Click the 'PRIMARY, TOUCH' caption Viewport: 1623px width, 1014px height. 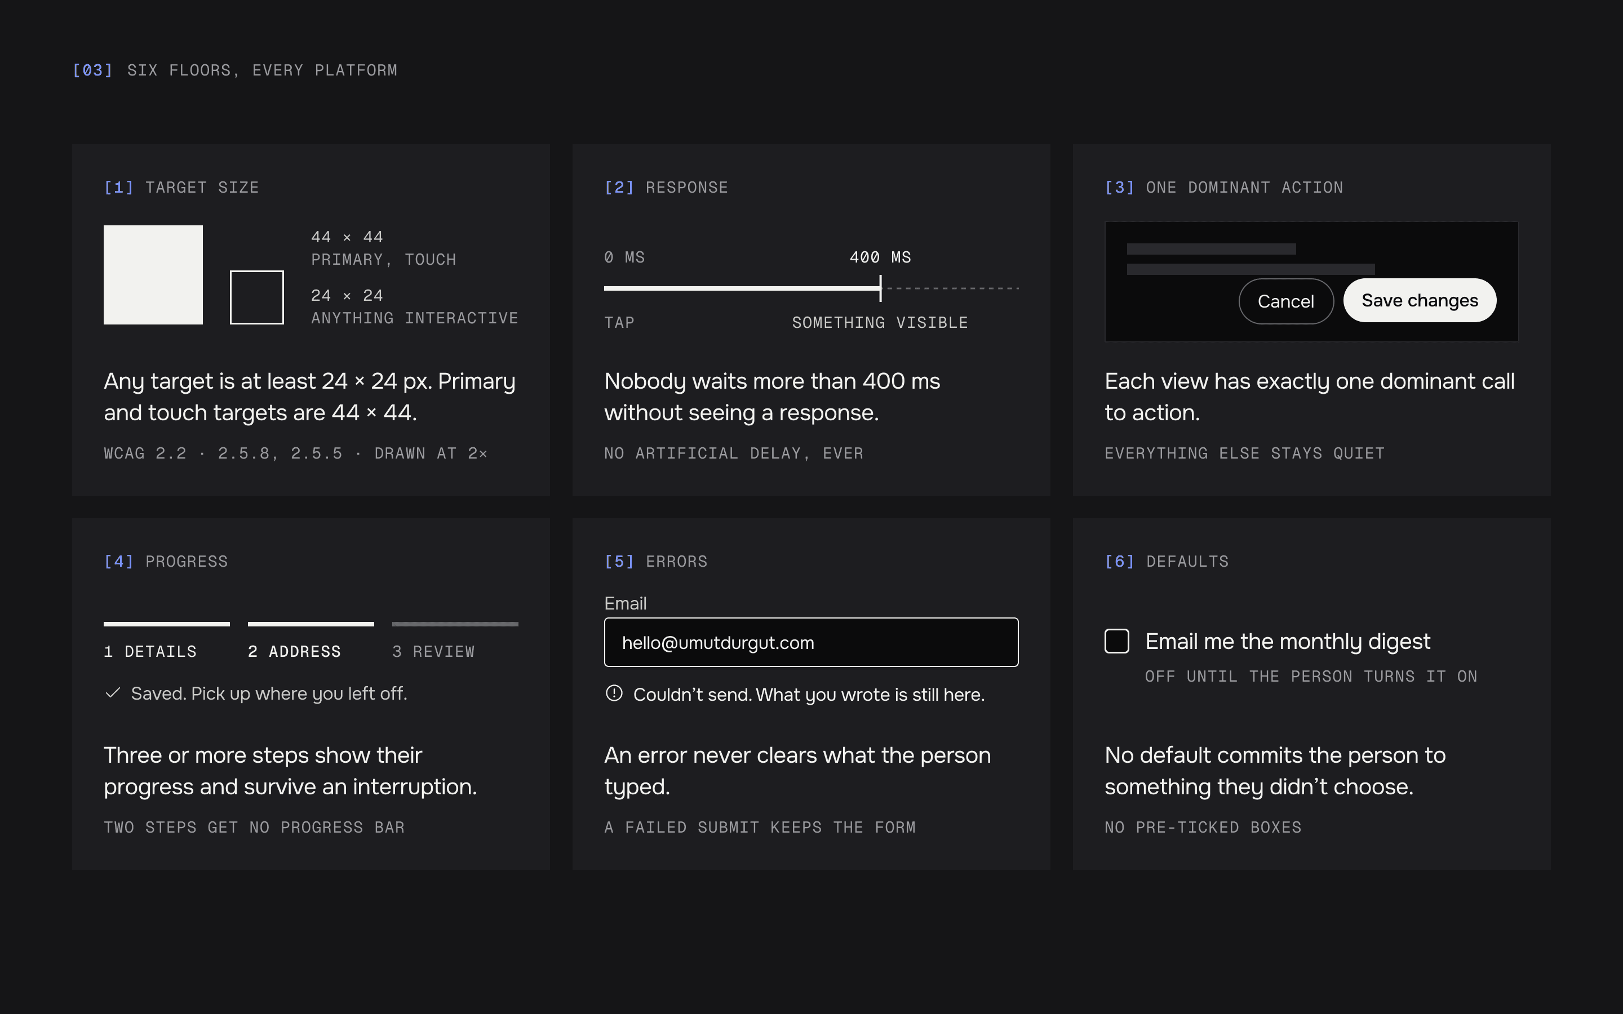pos(384,260)
